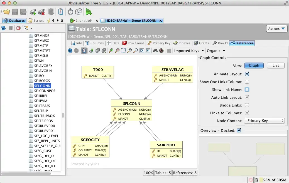Enable Show Link Name checkbox
Image resolution: width=289 pixels, height=183 pixels.
point(247,90)
